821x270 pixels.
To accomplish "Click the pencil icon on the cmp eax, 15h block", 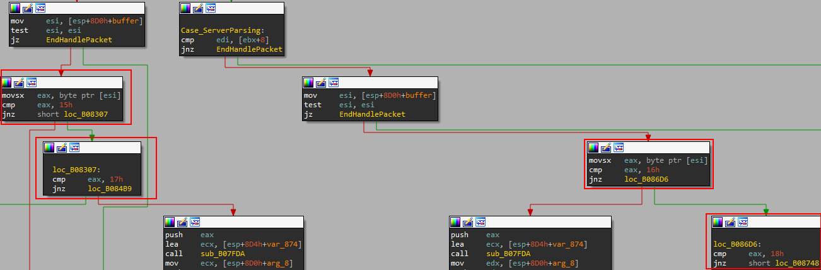I will click(20, 83).
